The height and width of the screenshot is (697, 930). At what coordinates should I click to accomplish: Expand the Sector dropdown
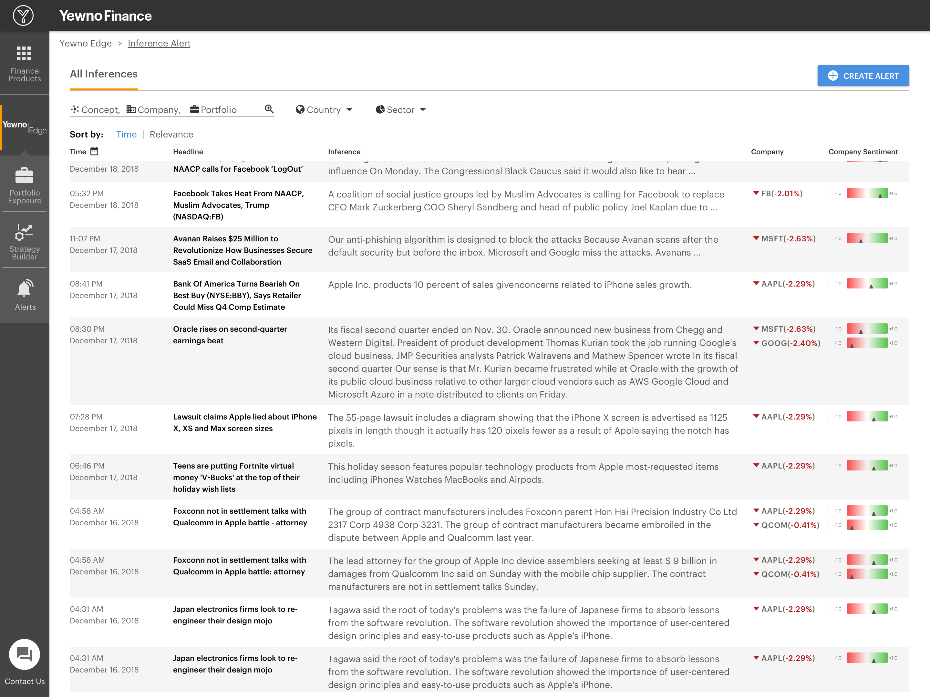(401, 110)
